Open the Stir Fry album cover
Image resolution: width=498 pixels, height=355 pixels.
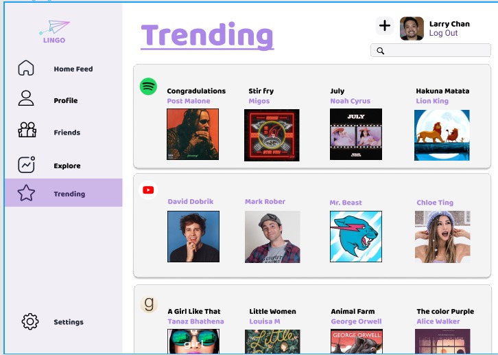point(272,135)
